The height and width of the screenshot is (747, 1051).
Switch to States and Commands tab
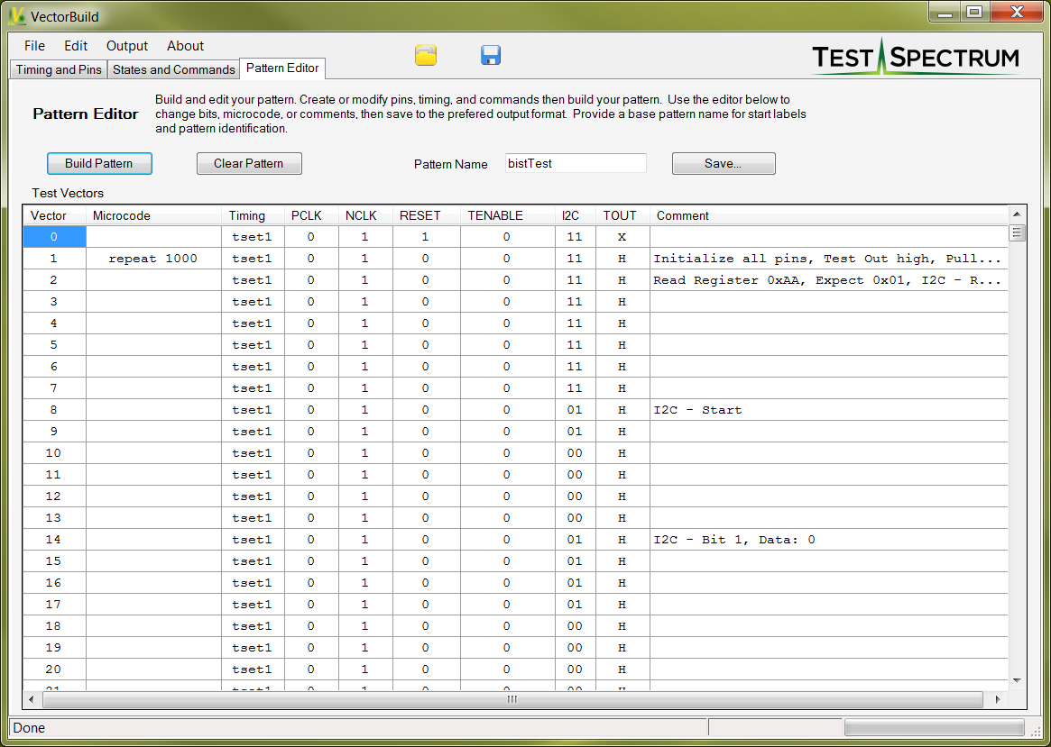(173, 69)
